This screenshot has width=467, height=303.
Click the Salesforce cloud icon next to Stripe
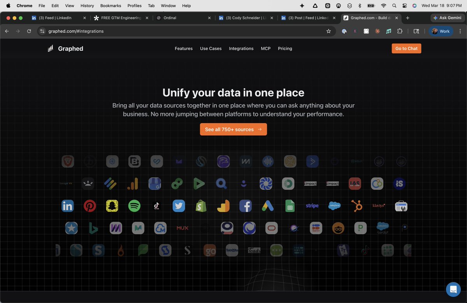pos(334,206)
